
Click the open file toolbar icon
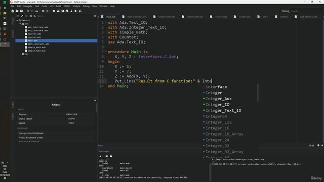[x=17, y=11]
